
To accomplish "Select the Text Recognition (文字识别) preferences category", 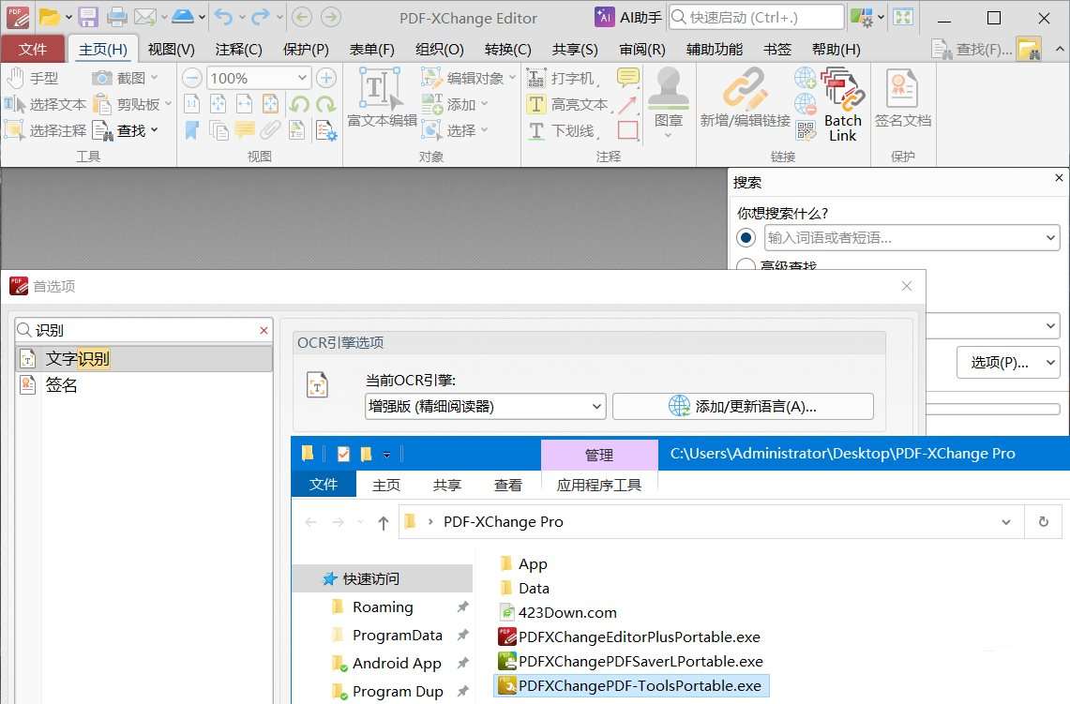I will tap(143, 358).
